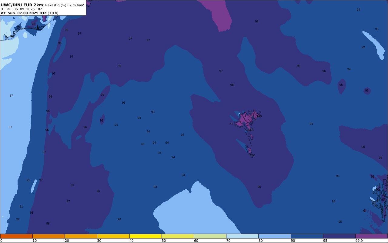Pick the amber 20–30 colour scale segment

click(x=81, y=236)
